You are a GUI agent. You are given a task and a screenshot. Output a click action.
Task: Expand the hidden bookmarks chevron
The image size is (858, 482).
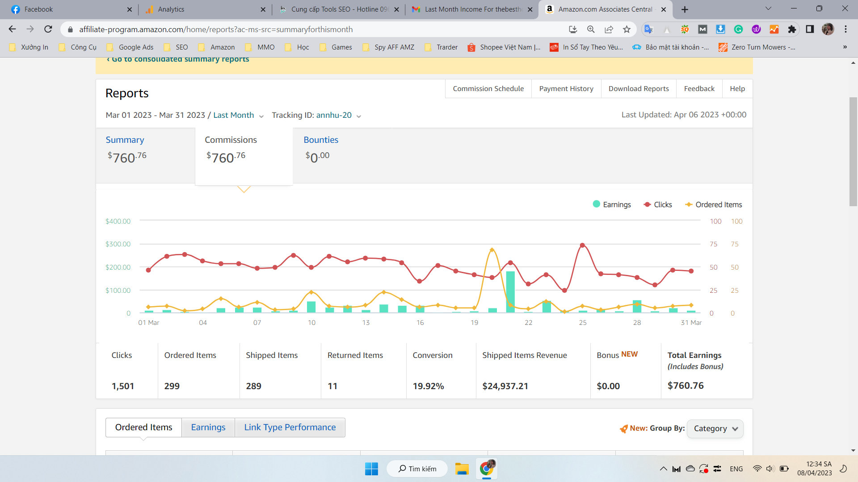tap(845, 47)
